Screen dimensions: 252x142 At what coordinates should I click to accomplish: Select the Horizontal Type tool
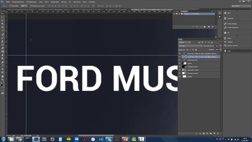coord(2,66)
